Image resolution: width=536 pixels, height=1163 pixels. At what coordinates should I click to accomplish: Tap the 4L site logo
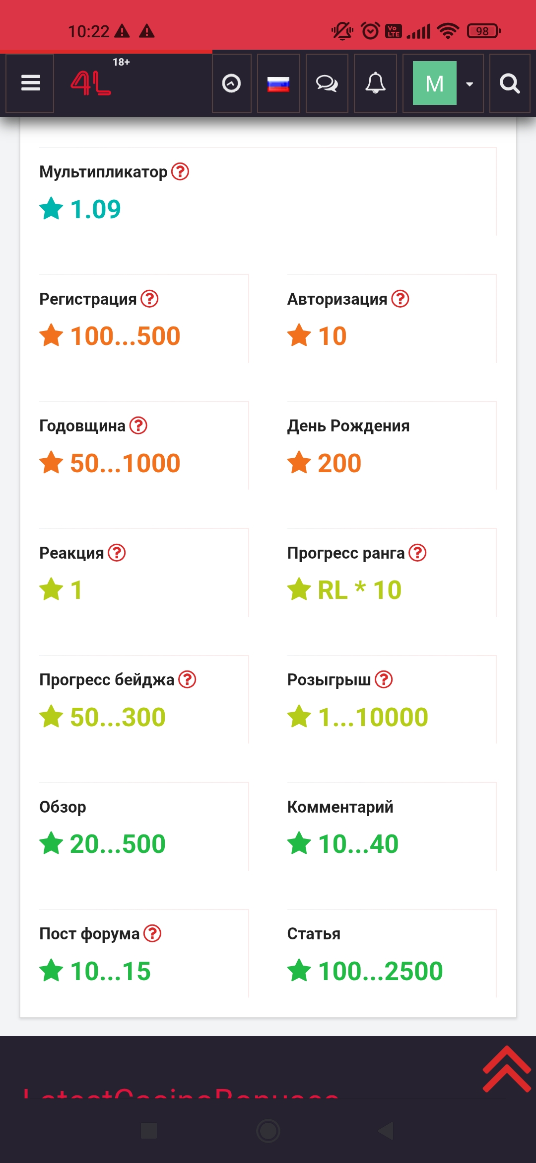click(x=91, y=83)
